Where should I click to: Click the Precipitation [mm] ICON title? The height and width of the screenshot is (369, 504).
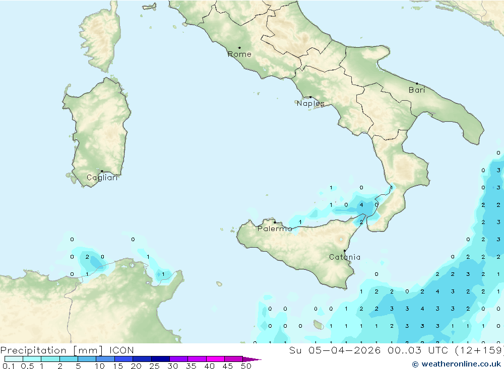(67, 350)
